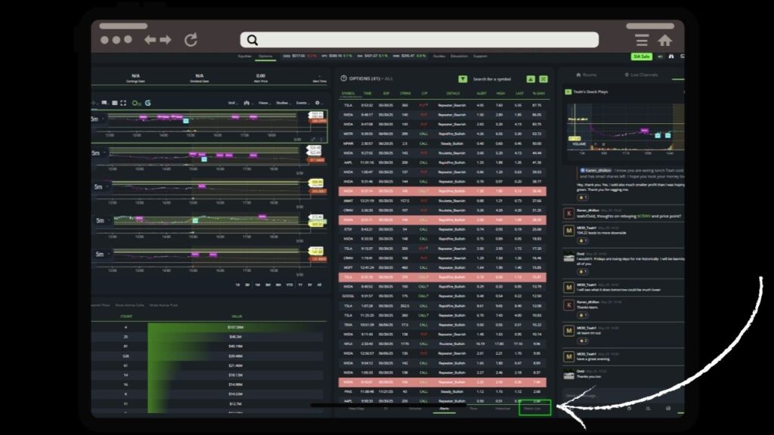Click the binoculars icon in top bar
Screen dimensions: 774x435
click(671, 57)
